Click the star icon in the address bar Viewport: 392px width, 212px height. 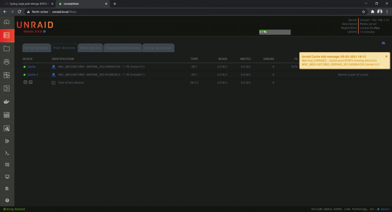coord(363,12)
